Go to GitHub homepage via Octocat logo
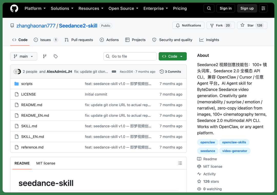This screenshot has height=195, width=277. click(x=14, y=8)
